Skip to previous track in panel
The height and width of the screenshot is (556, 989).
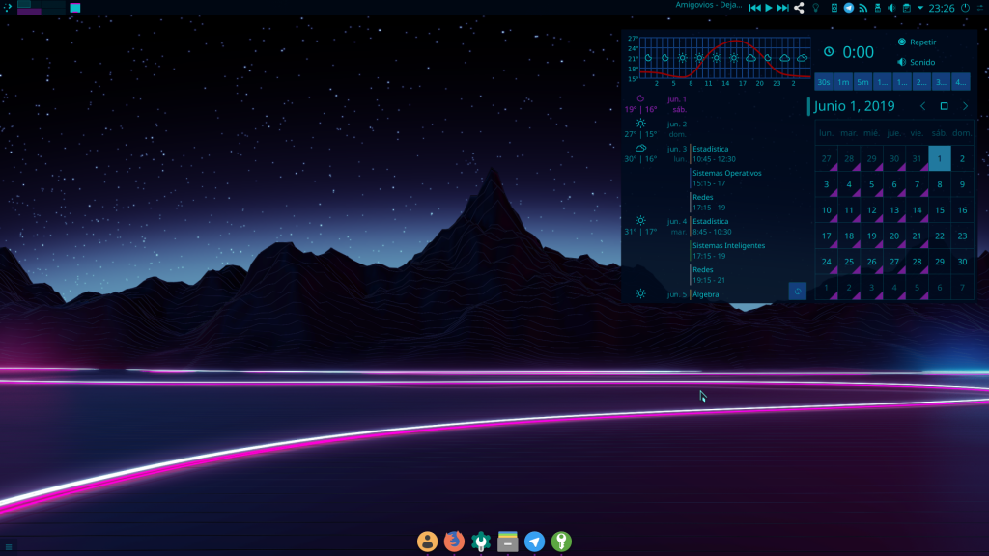pos(755,8)
